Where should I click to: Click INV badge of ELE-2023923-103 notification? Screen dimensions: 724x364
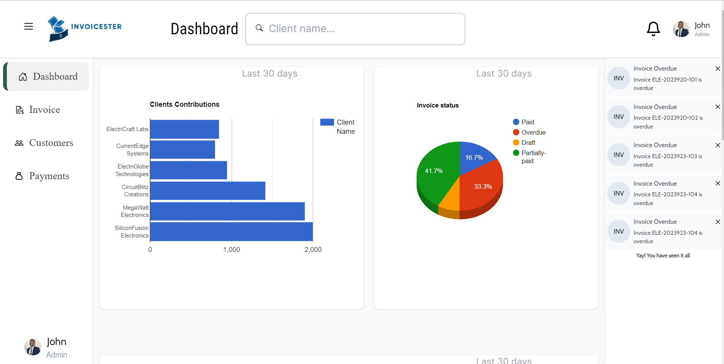[619, 155]
